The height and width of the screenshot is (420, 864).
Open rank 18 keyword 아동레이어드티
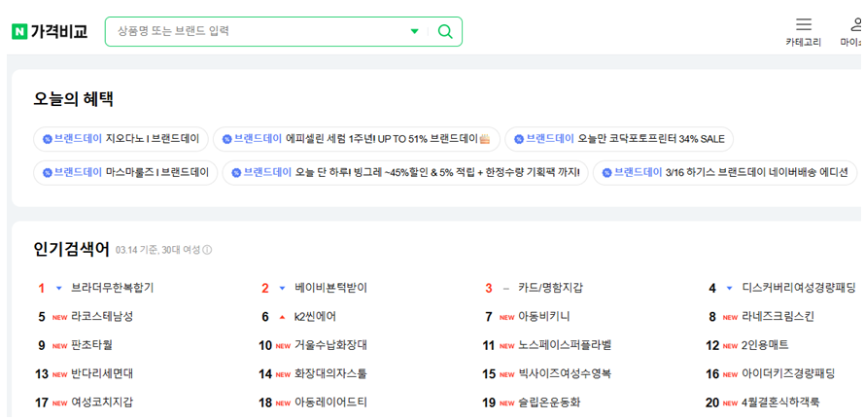(330, 402)
